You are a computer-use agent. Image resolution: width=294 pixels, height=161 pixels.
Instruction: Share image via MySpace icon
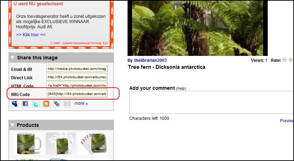tap(15, 104)
